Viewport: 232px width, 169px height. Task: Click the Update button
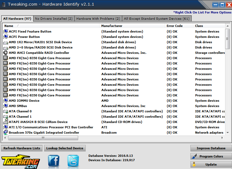tap(211, 165)
